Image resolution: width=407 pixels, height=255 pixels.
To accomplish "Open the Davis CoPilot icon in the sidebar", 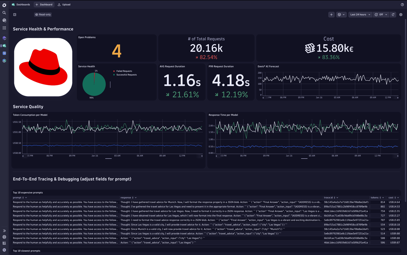I will tap(4, 20).
